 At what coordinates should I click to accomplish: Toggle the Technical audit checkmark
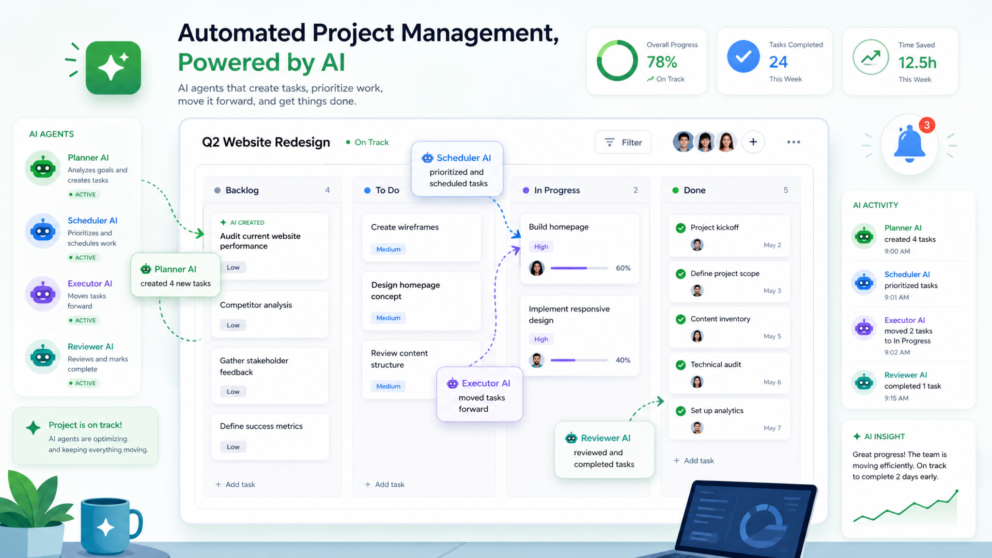[681, 365]
